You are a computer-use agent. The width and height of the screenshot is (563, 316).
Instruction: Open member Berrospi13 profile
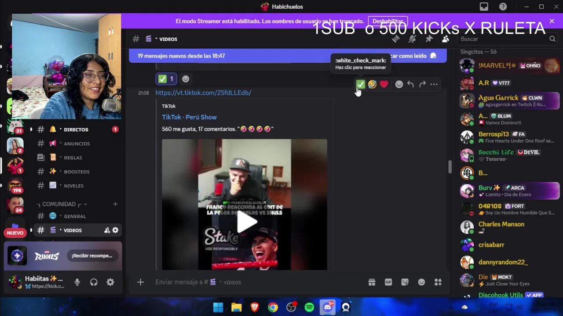(509, 137)
